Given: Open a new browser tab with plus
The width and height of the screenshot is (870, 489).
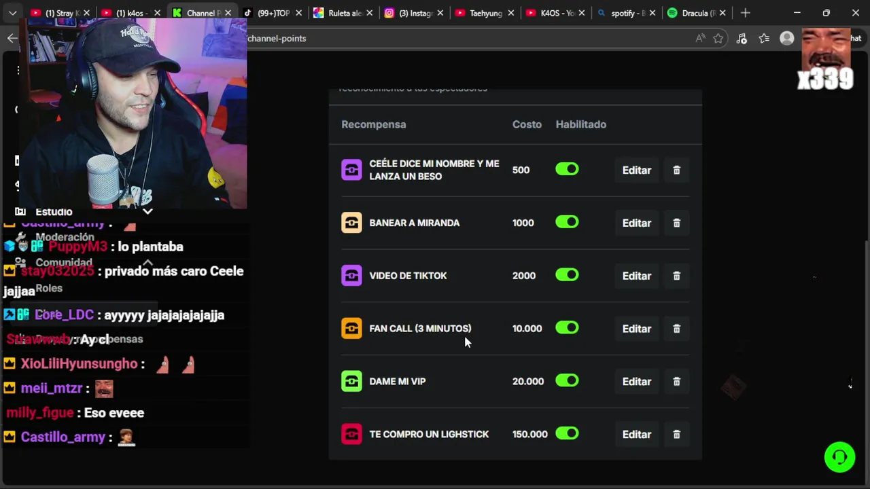Looking at the screenshot, I should (x=745, y=13).
